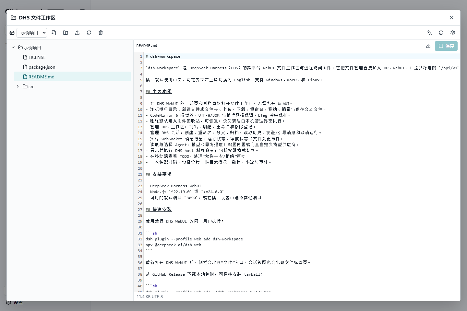
Task: Open the recycle bin trash icon
Action: [x=101, y=33]
